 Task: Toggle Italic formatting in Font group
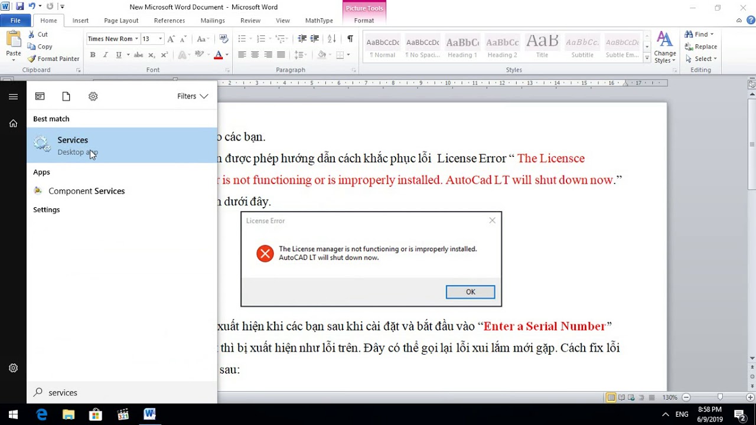tap(106, 55)
